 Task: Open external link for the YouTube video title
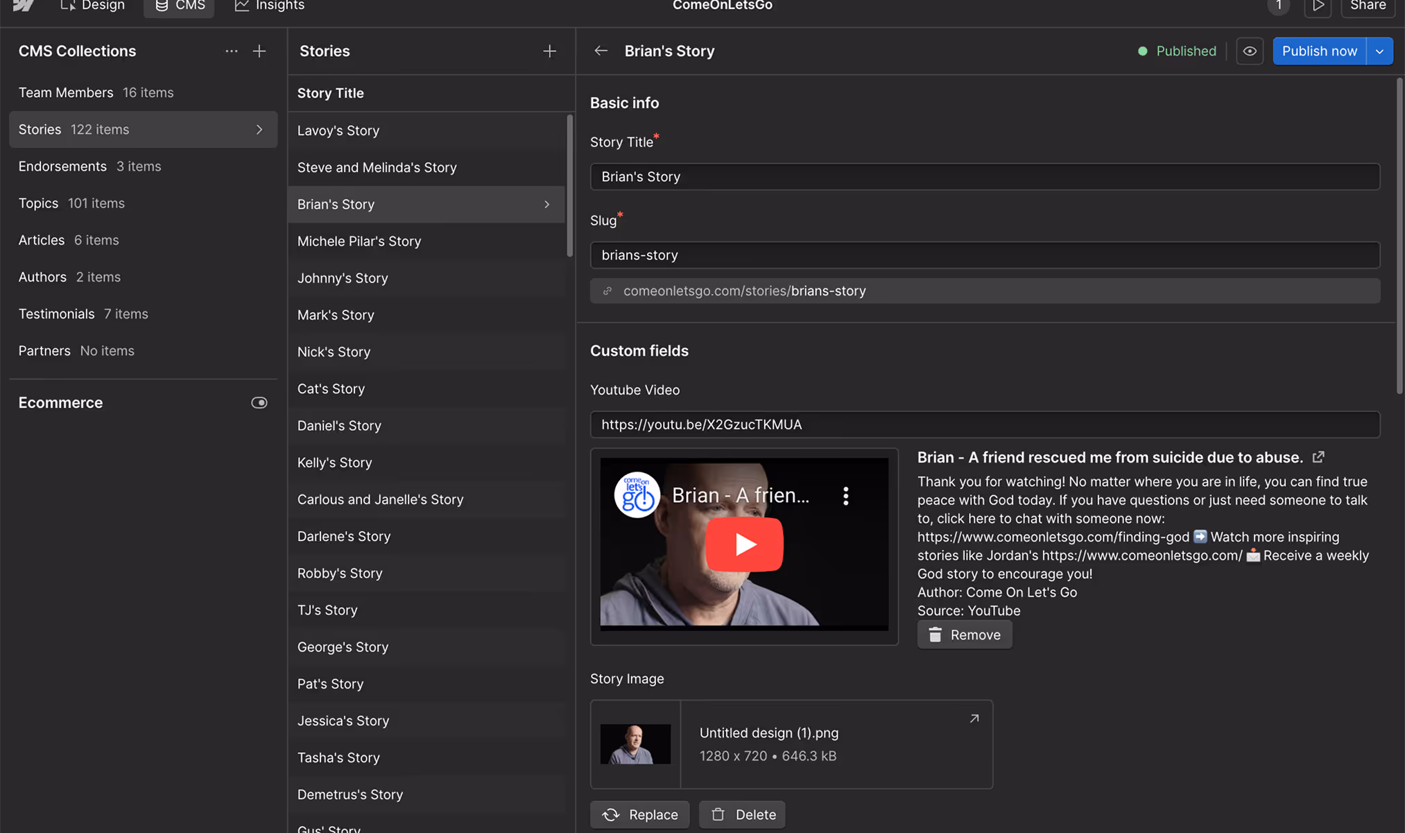(x=1318, y=457)
